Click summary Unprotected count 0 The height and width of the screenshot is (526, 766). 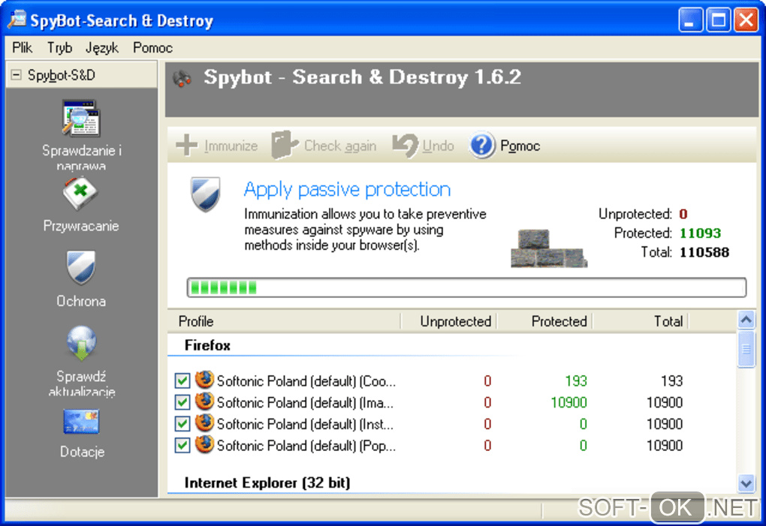[683, 214]
